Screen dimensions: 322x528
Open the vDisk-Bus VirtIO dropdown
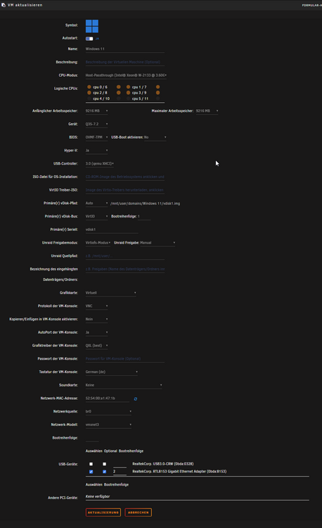[97, 216]
